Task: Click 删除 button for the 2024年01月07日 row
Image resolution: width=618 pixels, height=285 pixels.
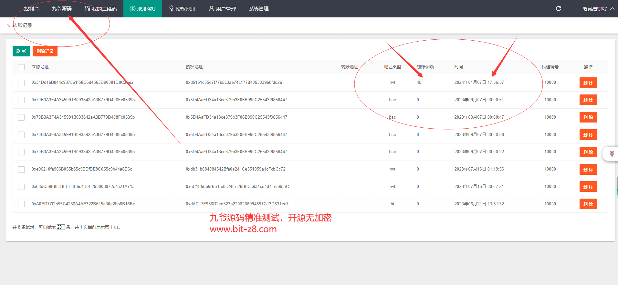Action: point(588,83)
